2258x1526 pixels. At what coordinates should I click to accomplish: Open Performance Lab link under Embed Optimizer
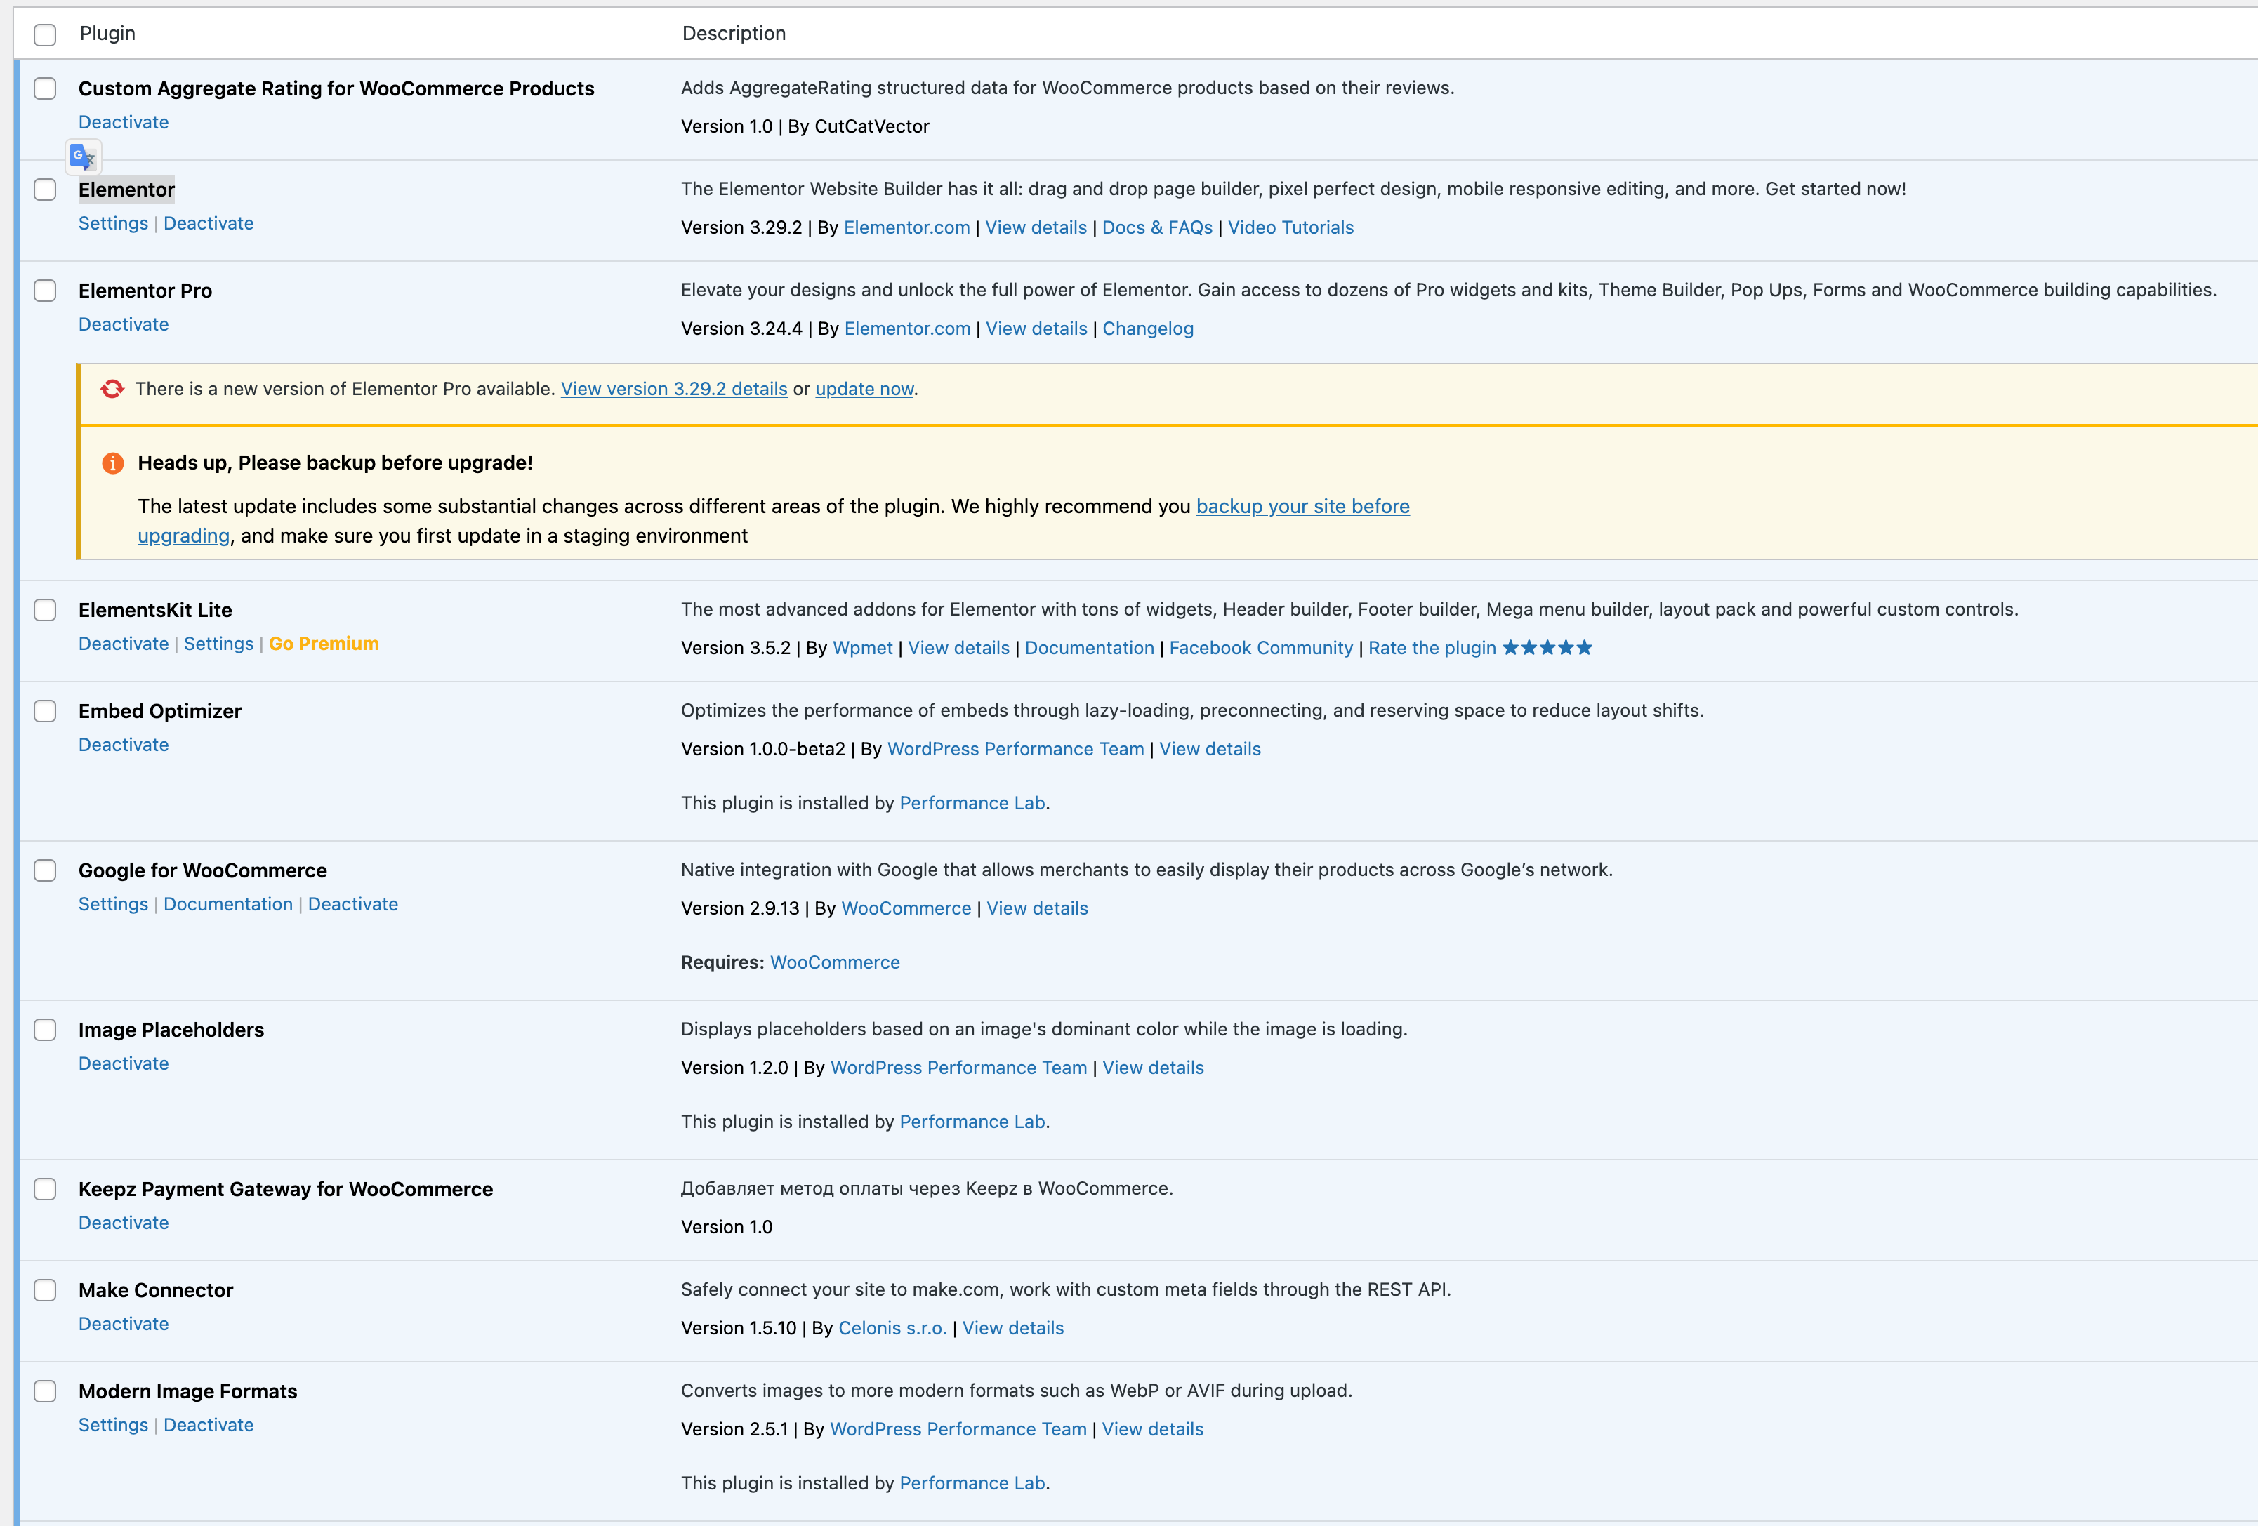972,803
